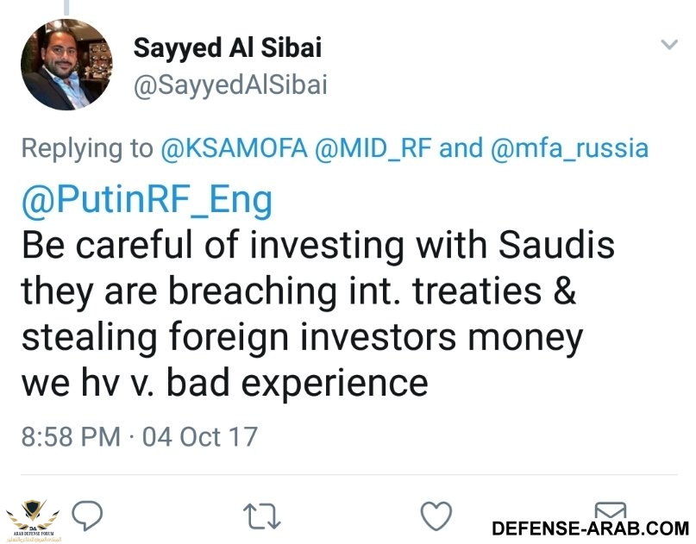Click the envelope direct message icon
Image resolution: width=696 pixels, height=544 pixels.
coord(611,509)
